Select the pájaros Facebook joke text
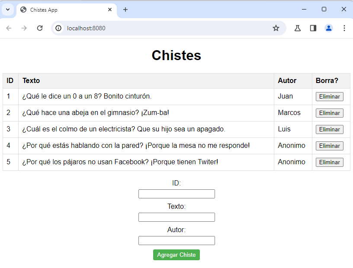Screen dimensions: 353x268 tap(120, 162)
